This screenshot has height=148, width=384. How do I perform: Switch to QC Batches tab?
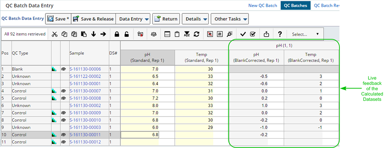[x=296, y=5]
